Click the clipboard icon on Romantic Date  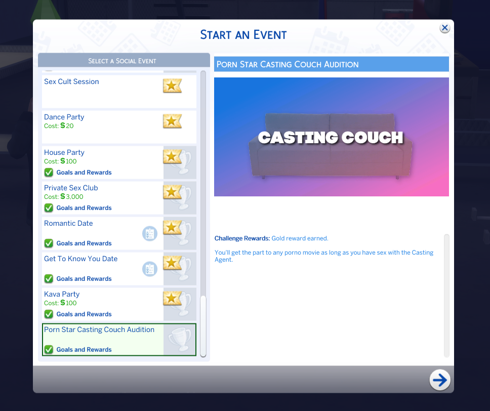click(150, 233)
